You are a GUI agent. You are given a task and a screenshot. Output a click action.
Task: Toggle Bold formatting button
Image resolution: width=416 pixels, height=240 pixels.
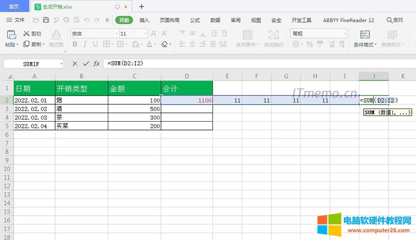click(x=75, y=44)
